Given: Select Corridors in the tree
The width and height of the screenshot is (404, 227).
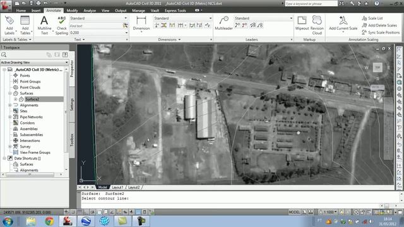Looking at the screenshot, I should tap(27, 123).
